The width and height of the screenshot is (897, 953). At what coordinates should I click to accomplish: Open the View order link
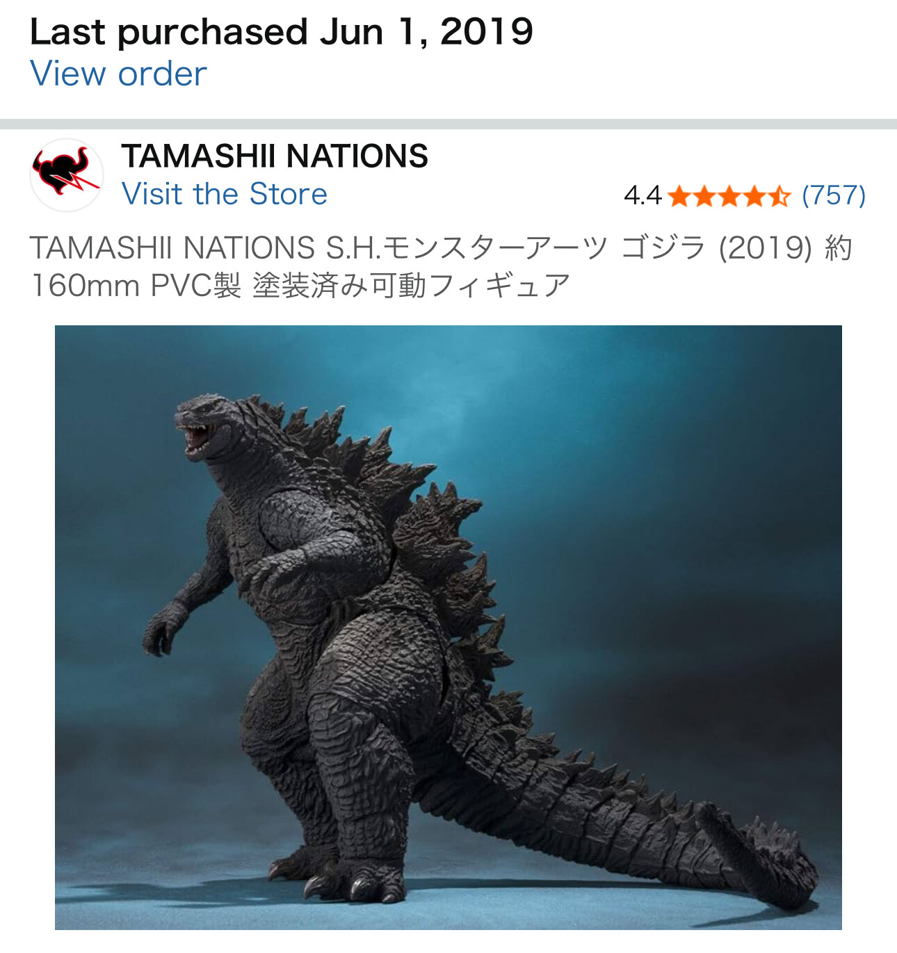click(x=118, y=74)
